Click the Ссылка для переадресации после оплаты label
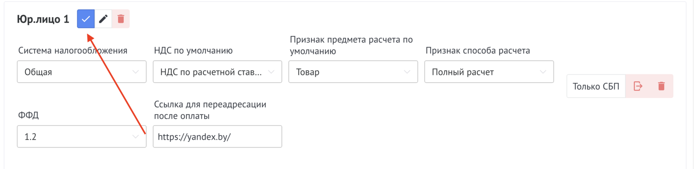Viewport: 694px width, 169px height. click(210, 110)
